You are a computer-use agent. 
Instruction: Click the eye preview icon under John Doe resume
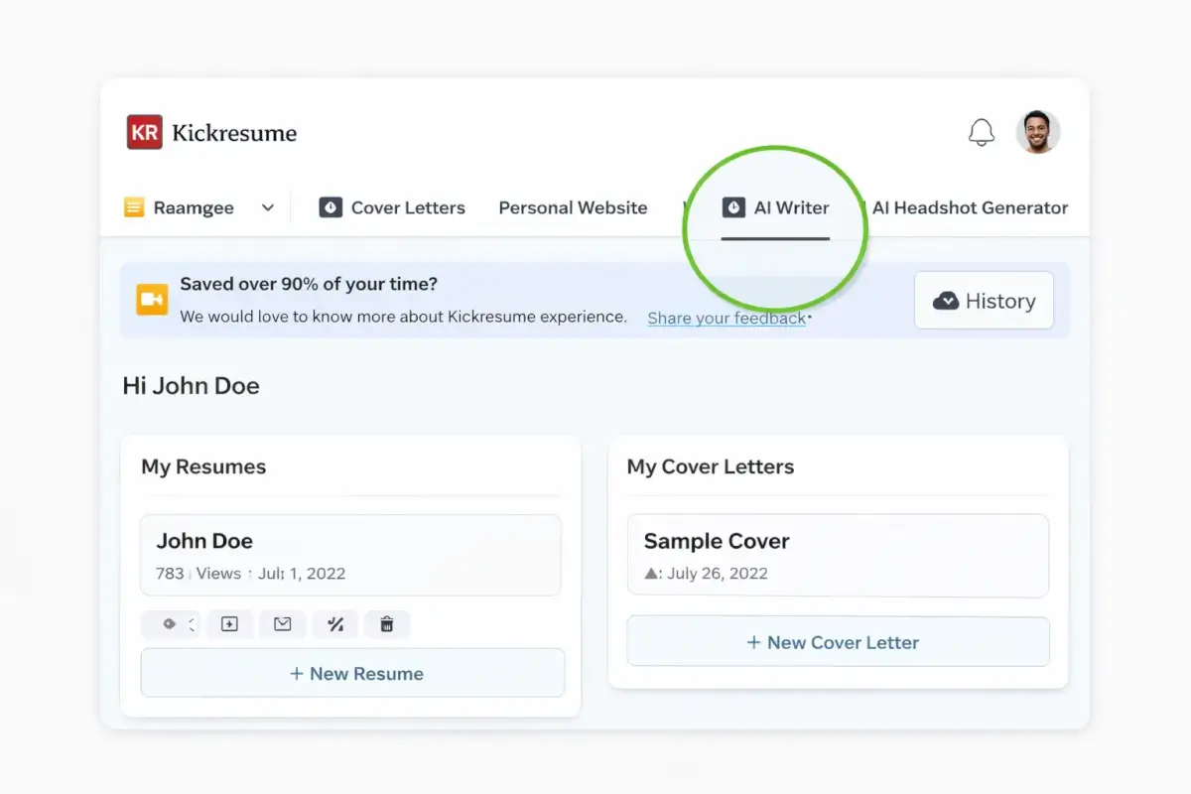click(170, 624)
